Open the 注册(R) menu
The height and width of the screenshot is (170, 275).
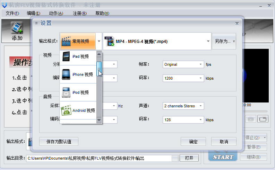tap(80, 13)
